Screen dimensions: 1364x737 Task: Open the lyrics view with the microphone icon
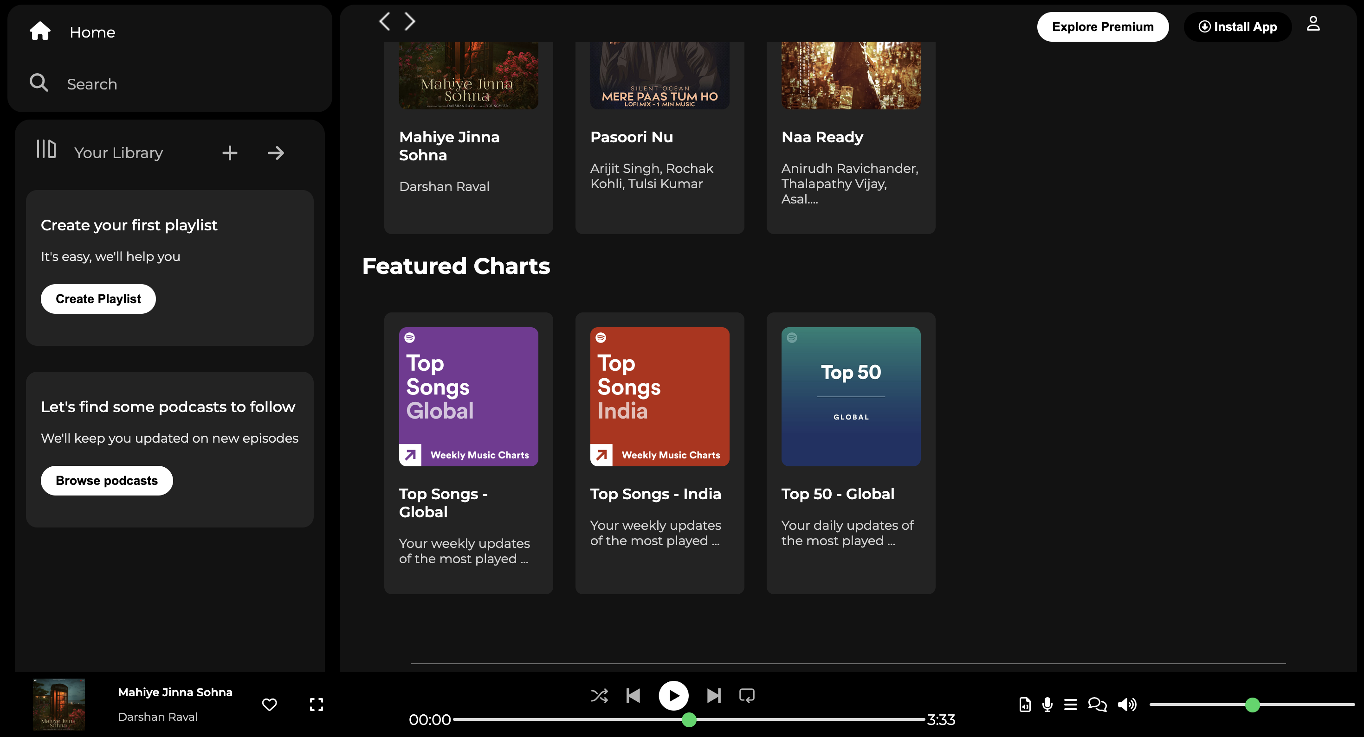(1047, 704)
